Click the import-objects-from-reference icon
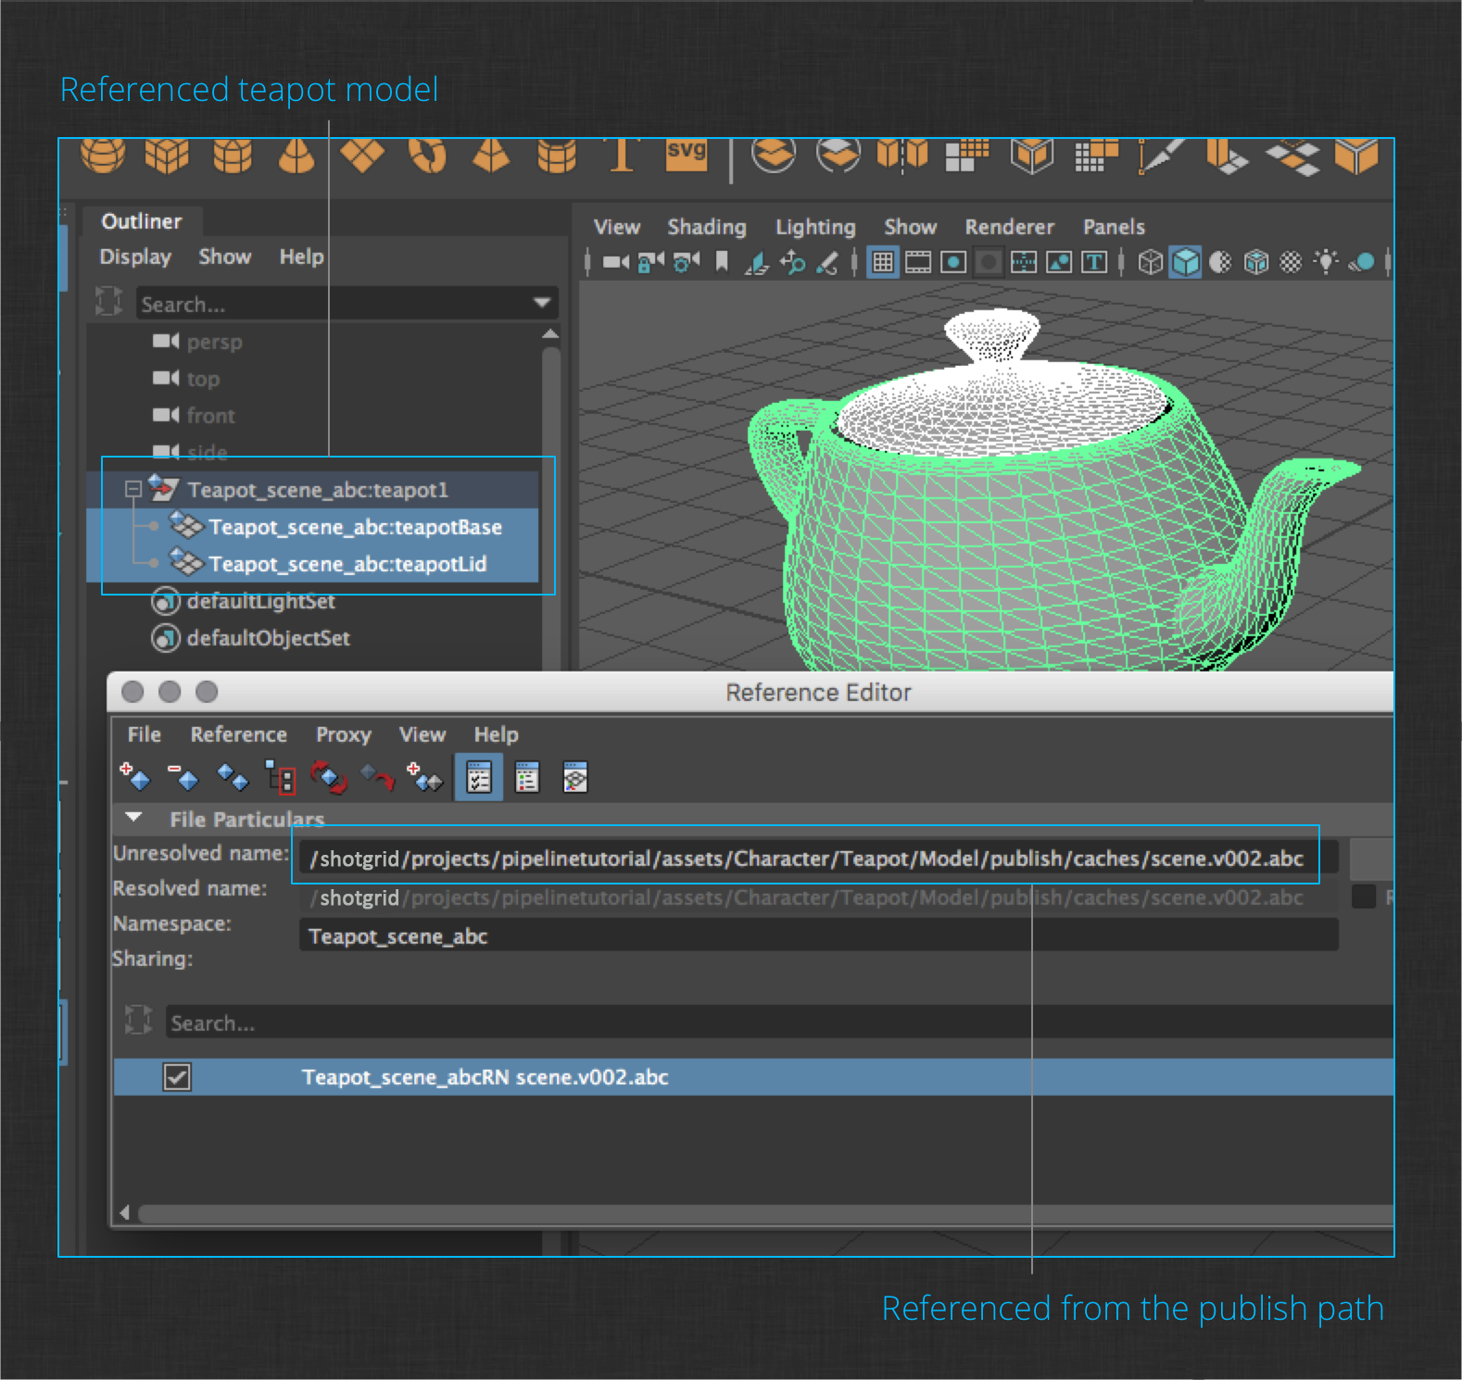Viewport: 1462px width, 1380px height. 425,777
